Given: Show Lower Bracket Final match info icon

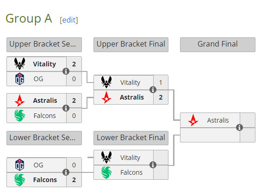Looking at the screenshot, I should 153,165.
